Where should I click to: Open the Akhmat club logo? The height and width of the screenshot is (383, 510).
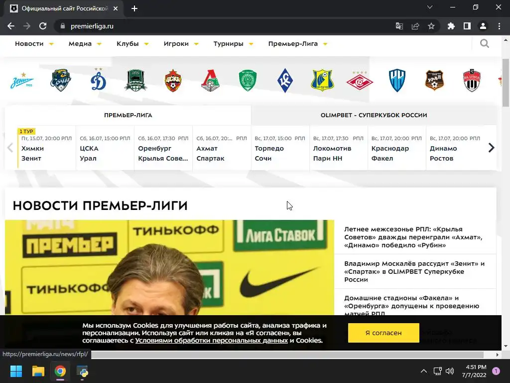point(248,80)
